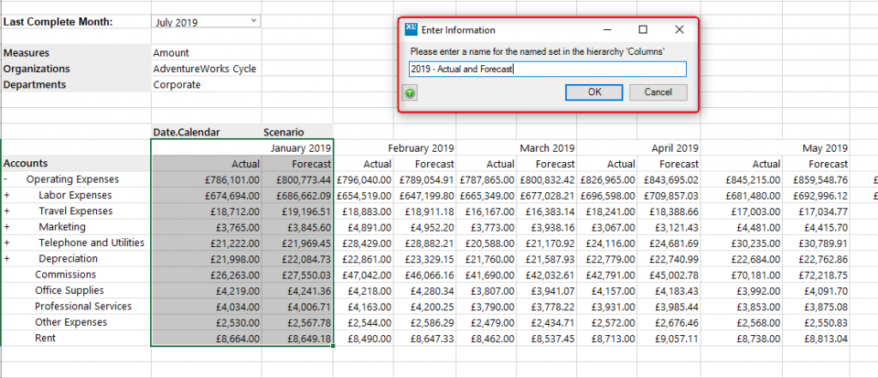Screen dimensions: 878x378
Task: Click the named set name text field
Action: click(x=548, y=69)
